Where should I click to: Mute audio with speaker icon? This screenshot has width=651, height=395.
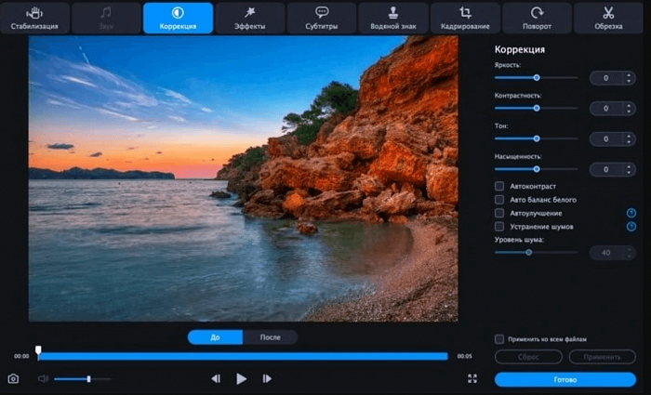[43, 378]
